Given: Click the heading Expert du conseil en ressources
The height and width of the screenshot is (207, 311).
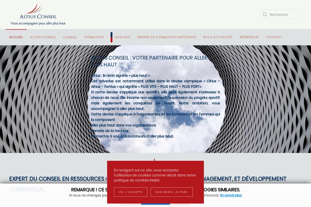Looking at the screenshot, I should coord(148,184).
